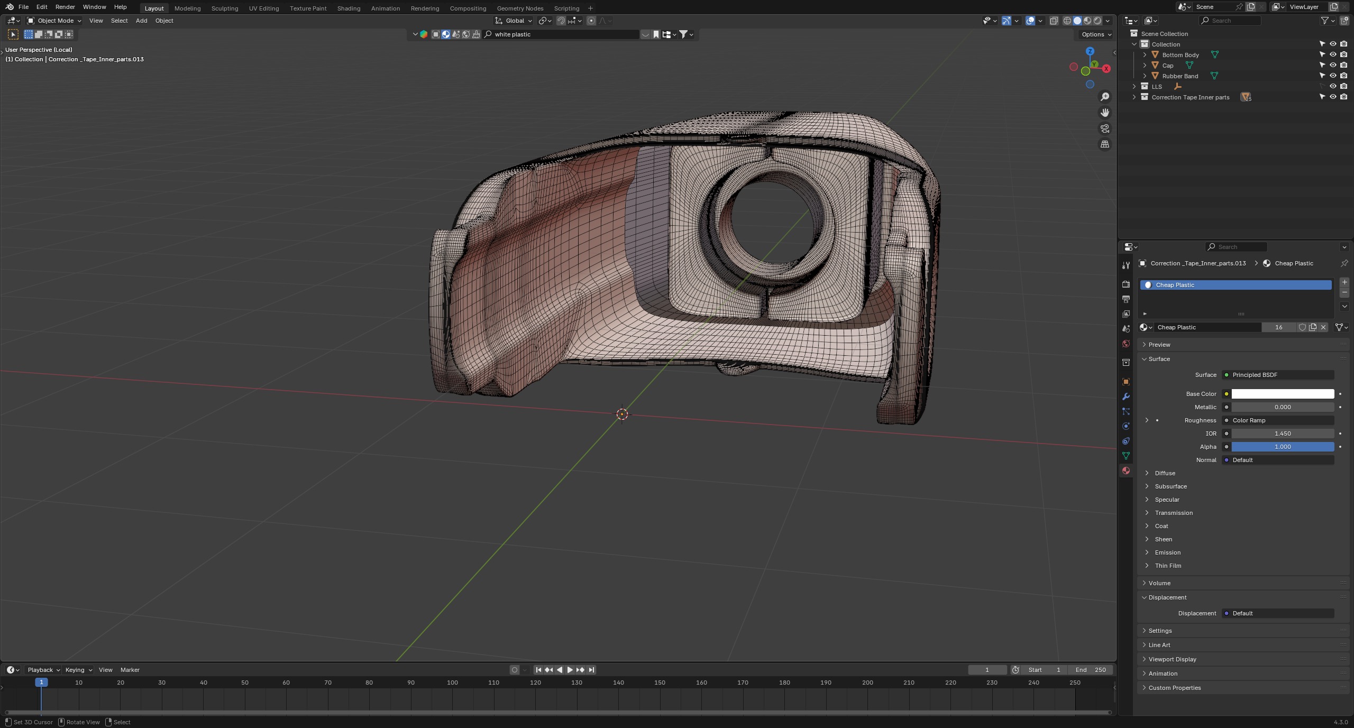1354x728 pixels.
Task: Remove the material slot with minus button
Action: (x=1344, y=292)
